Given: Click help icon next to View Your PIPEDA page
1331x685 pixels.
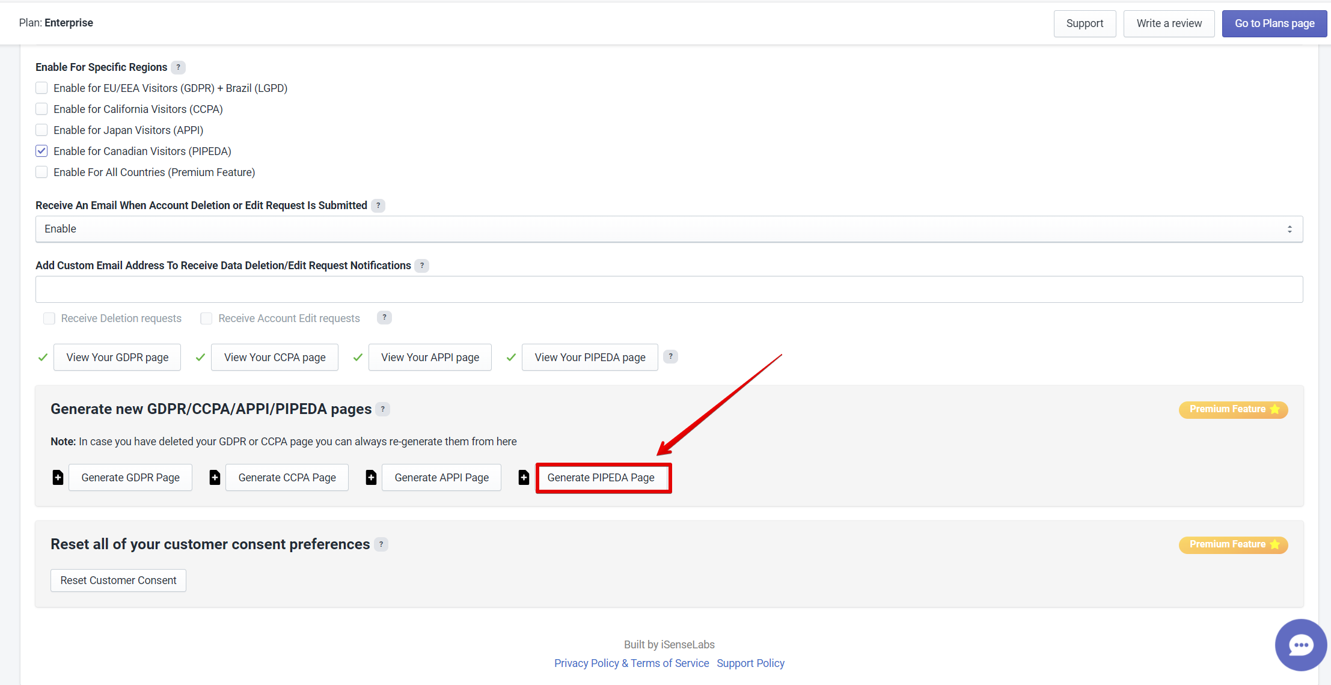Looking at the screenshot, I should 670,357.
